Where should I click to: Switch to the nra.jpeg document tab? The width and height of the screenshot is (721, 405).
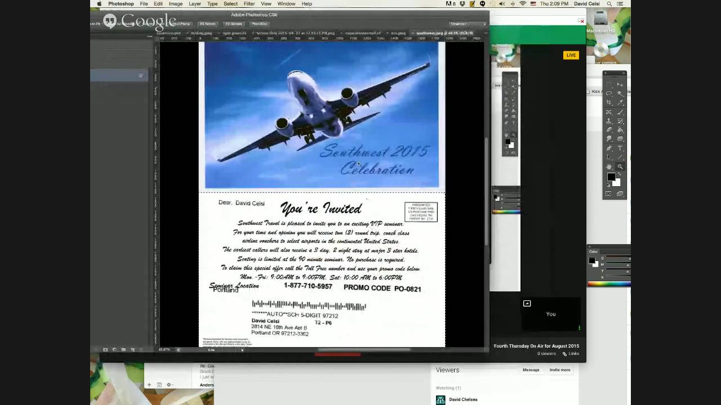(398, 33)
